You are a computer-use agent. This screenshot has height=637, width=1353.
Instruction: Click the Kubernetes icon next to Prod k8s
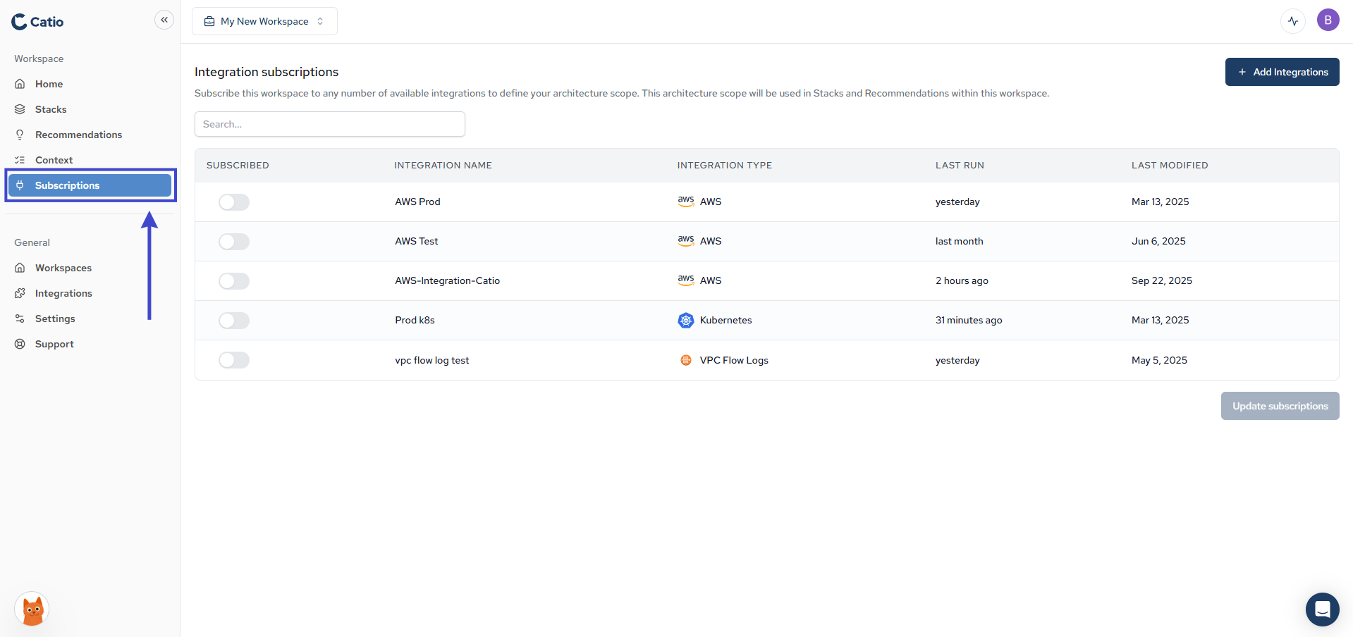coord(685,320)
